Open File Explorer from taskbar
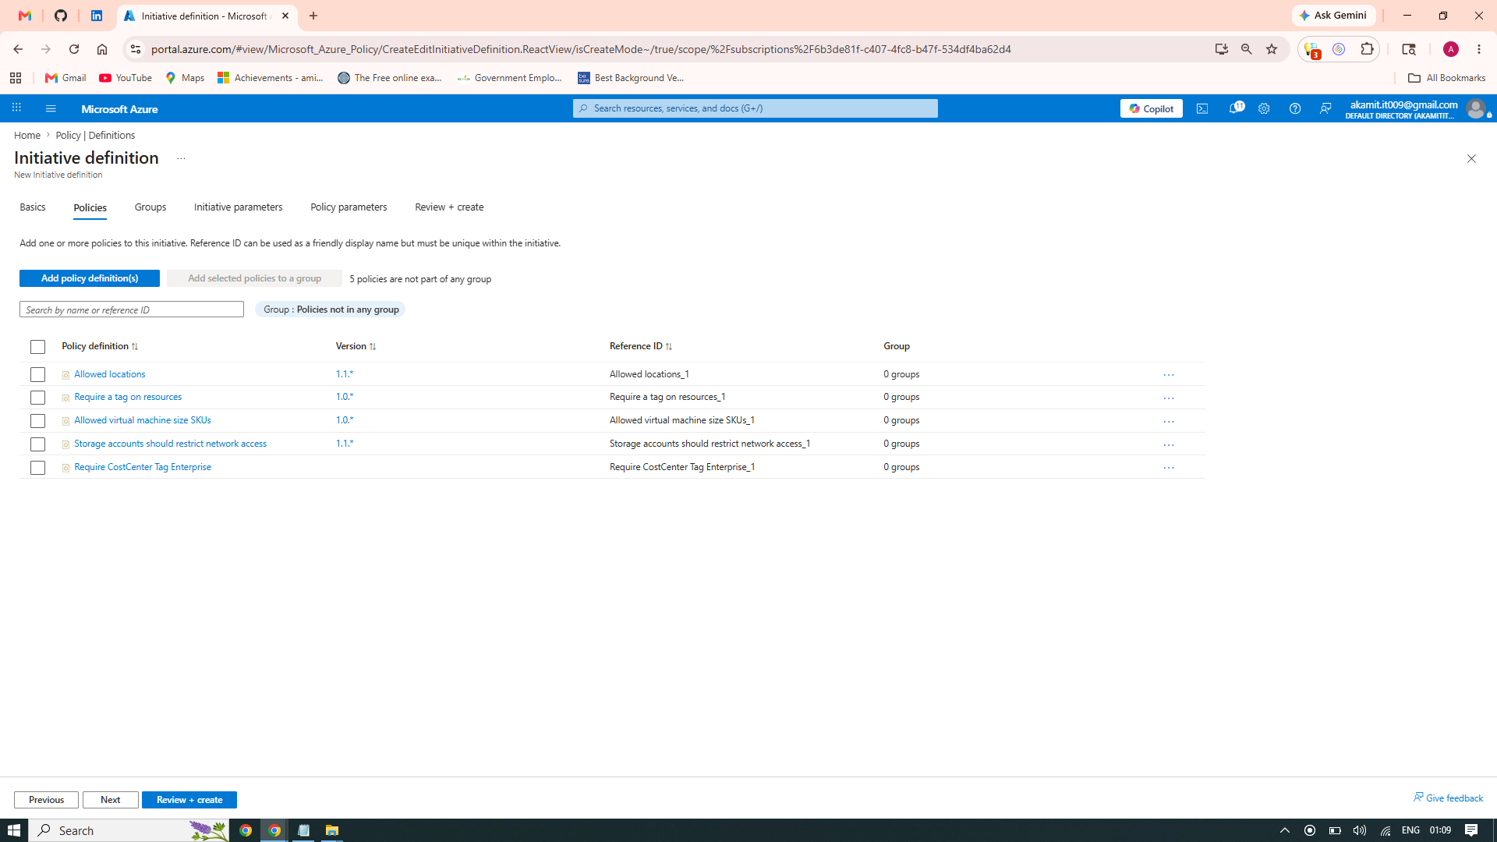Screen dimensions: 1497x842 point(332,830)
